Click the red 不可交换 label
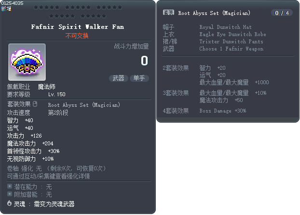The image size is (300, 215). point(77,36)
